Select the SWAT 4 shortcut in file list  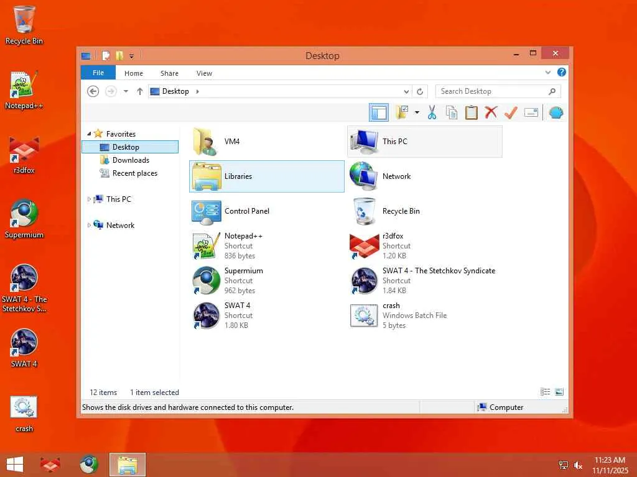point(266,316)
